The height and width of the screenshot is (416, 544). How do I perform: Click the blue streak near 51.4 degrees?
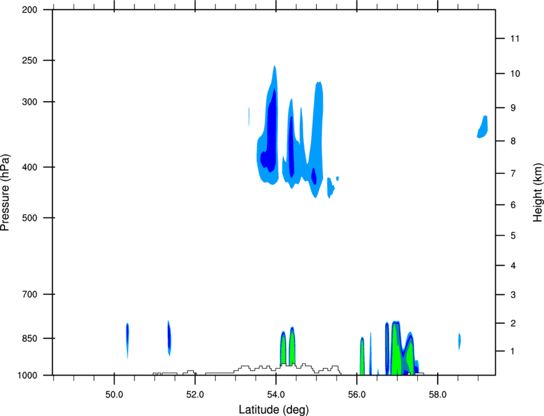pos(169,339)
